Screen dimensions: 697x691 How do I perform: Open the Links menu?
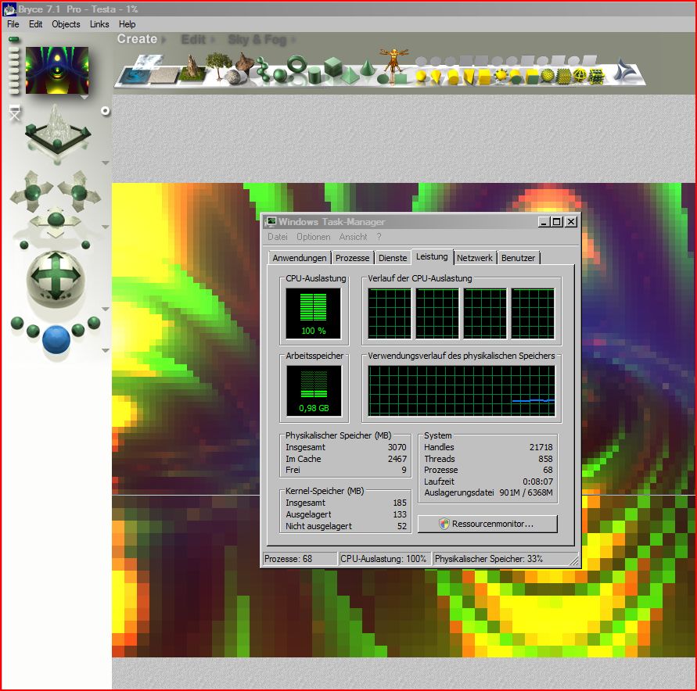[99, 24]
